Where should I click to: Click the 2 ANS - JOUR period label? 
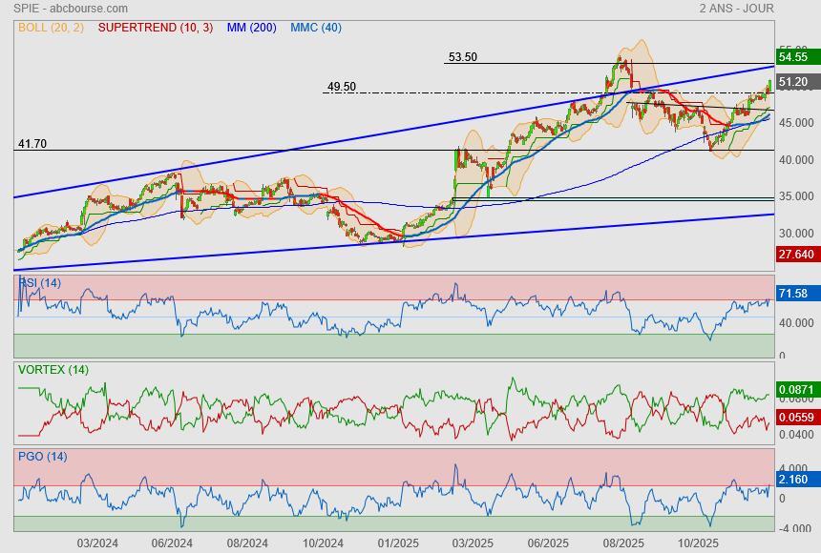tap(736, 9)
